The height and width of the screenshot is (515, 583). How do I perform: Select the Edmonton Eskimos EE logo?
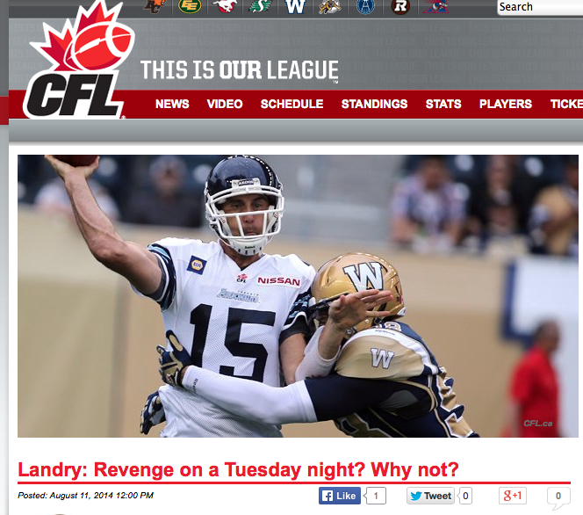(x=190, y=6)
